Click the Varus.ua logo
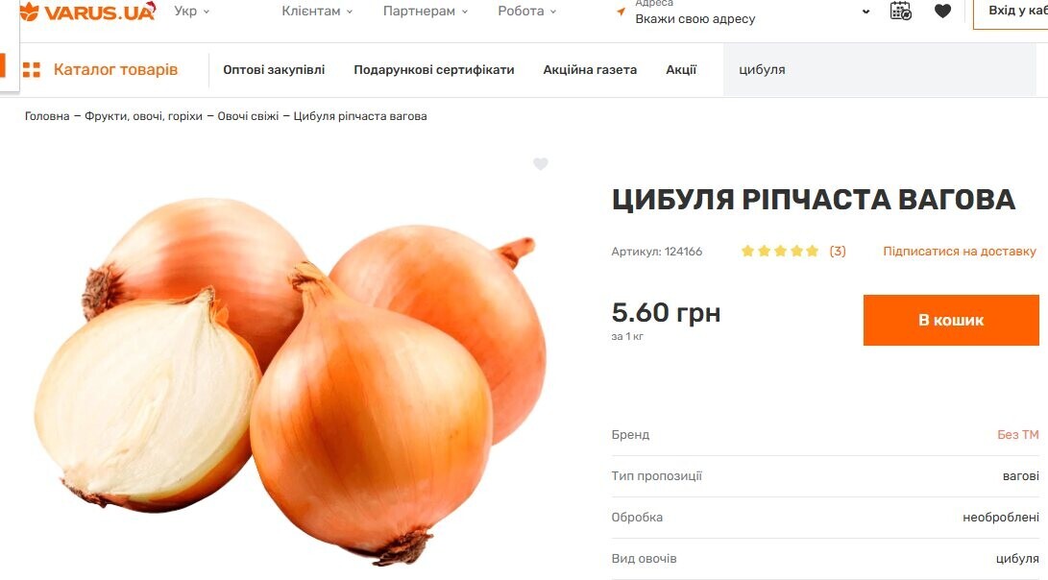 point(87,12)
